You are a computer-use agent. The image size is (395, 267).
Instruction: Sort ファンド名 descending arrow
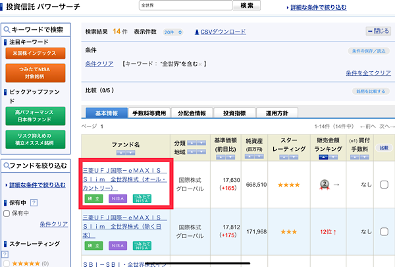point(130,153)
